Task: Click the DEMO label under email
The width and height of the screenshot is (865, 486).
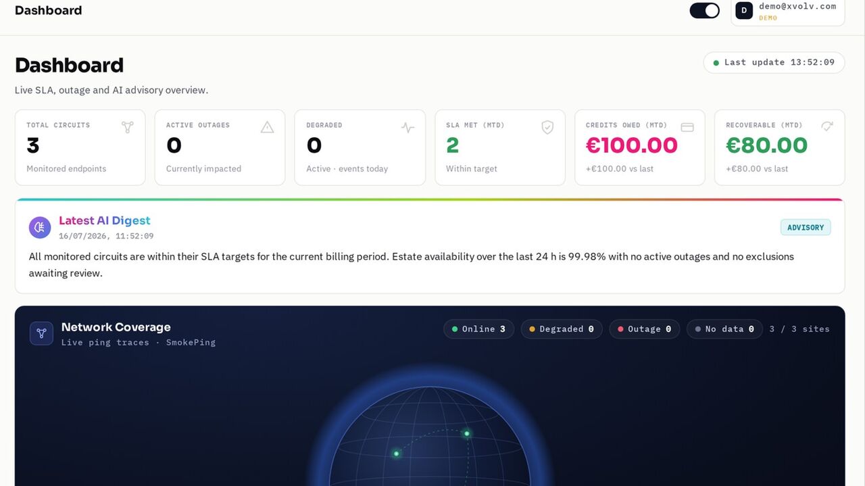Action: 768,18
